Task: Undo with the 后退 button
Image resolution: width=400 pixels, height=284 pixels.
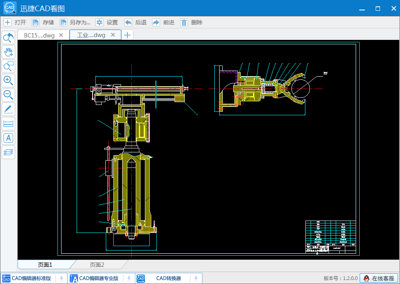Action: click(x=135, y=22)
